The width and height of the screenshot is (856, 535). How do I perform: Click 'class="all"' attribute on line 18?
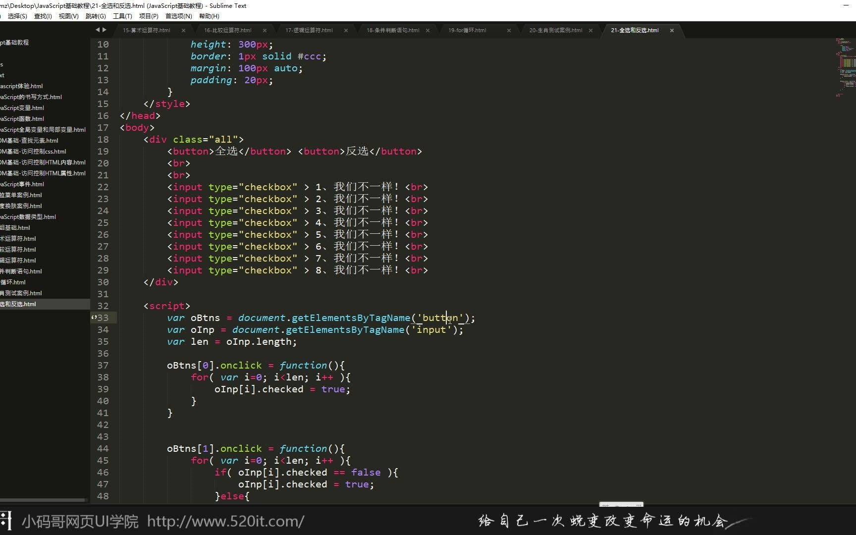pyautogui.click(x=205, y=139)
